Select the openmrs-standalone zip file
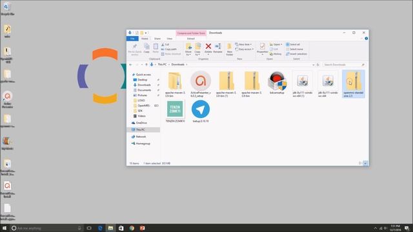This screenshot has height=232, width=413. (x=354, y=84)
